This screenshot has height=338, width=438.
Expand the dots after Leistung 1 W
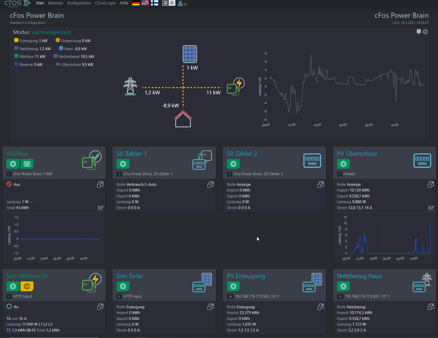point(32,202)
